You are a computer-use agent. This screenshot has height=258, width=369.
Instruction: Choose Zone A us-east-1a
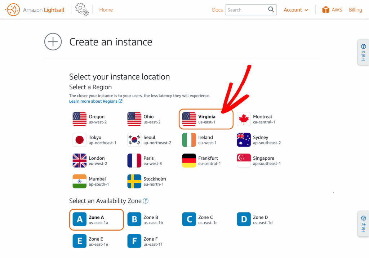tap(97, 220)
